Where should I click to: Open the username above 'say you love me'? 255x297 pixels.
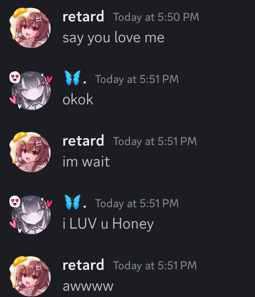pyautogui.click(x=83, y=17)
